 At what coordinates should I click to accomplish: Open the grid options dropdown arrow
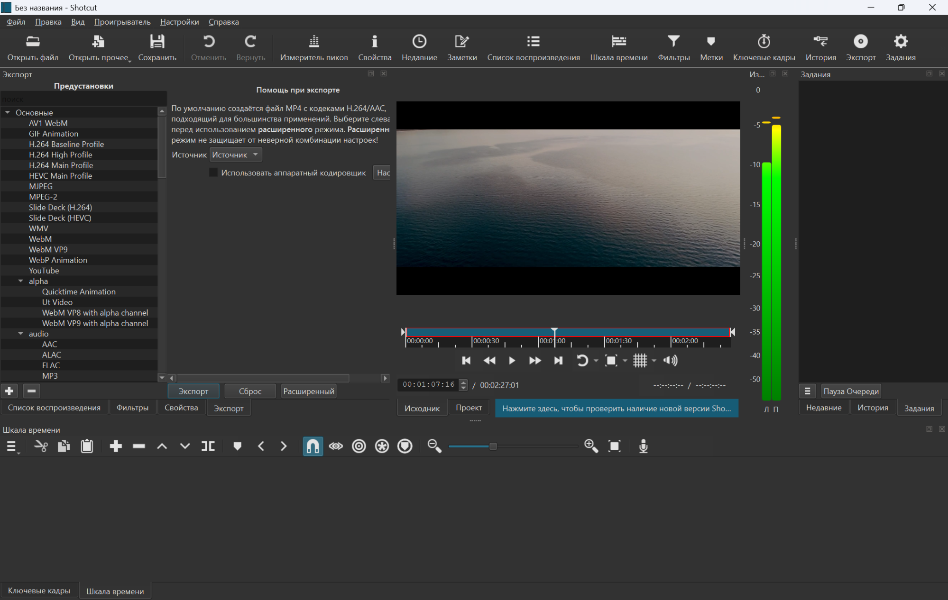(x=654, y=361)
